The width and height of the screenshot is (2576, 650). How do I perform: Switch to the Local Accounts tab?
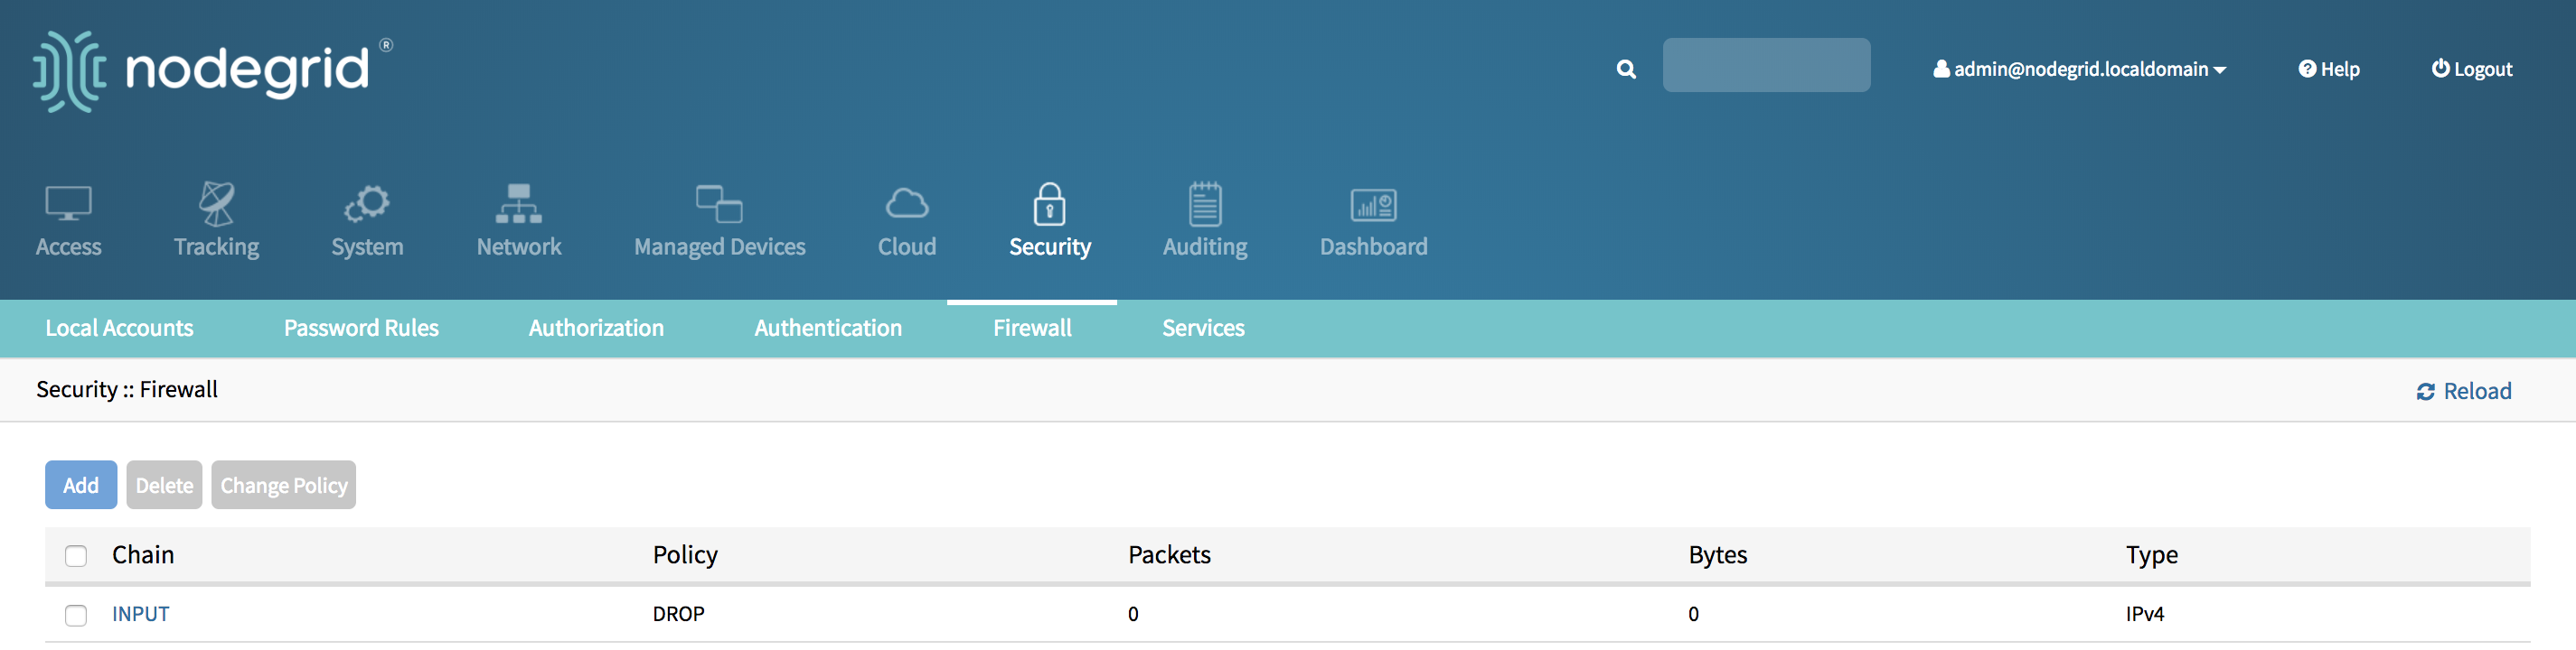(x=119, y=329)
